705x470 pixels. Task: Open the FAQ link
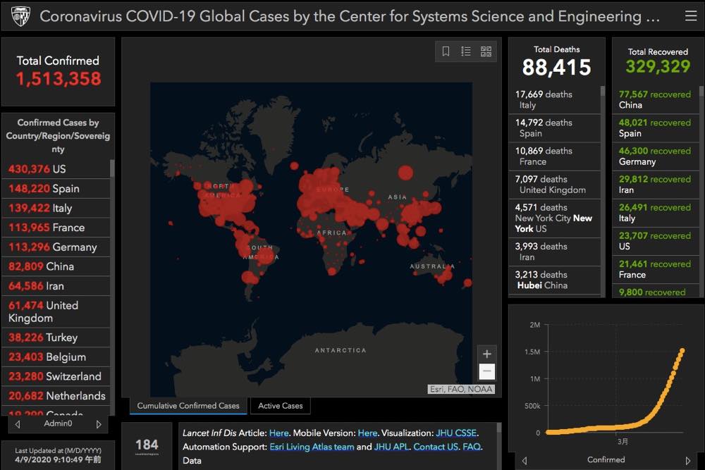pyautogui.click(x=471, y=447)
